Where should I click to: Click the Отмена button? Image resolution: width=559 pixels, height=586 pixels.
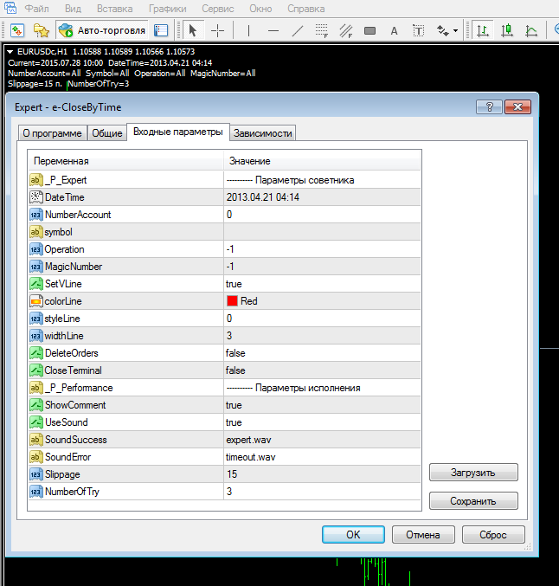[x=423, y=534]
